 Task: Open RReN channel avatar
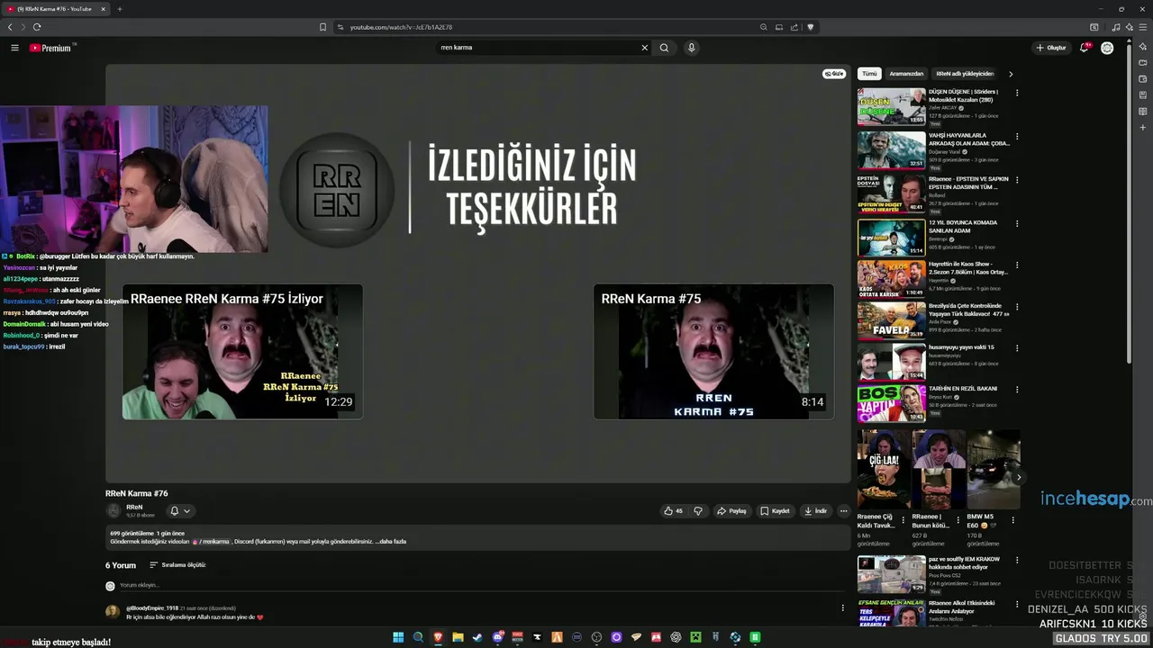click(113, 510)
